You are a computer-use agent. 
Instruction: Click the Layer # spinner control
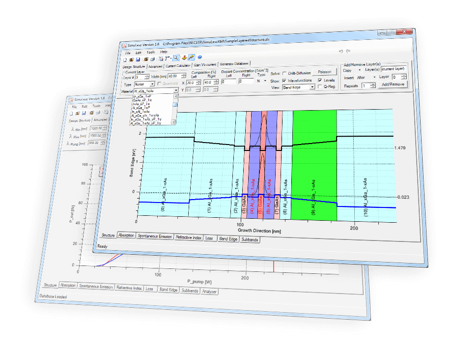coord(147,77)
